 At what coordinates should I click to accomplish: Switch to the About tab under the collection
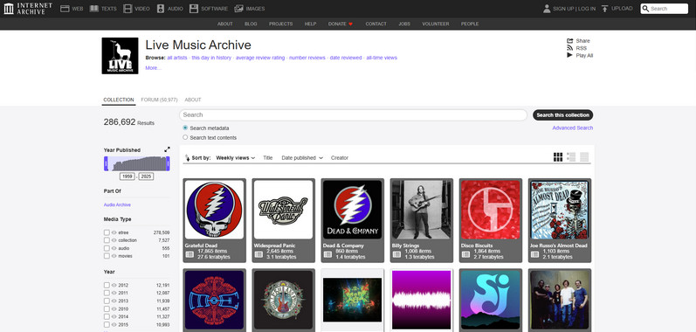coord(193,100)
